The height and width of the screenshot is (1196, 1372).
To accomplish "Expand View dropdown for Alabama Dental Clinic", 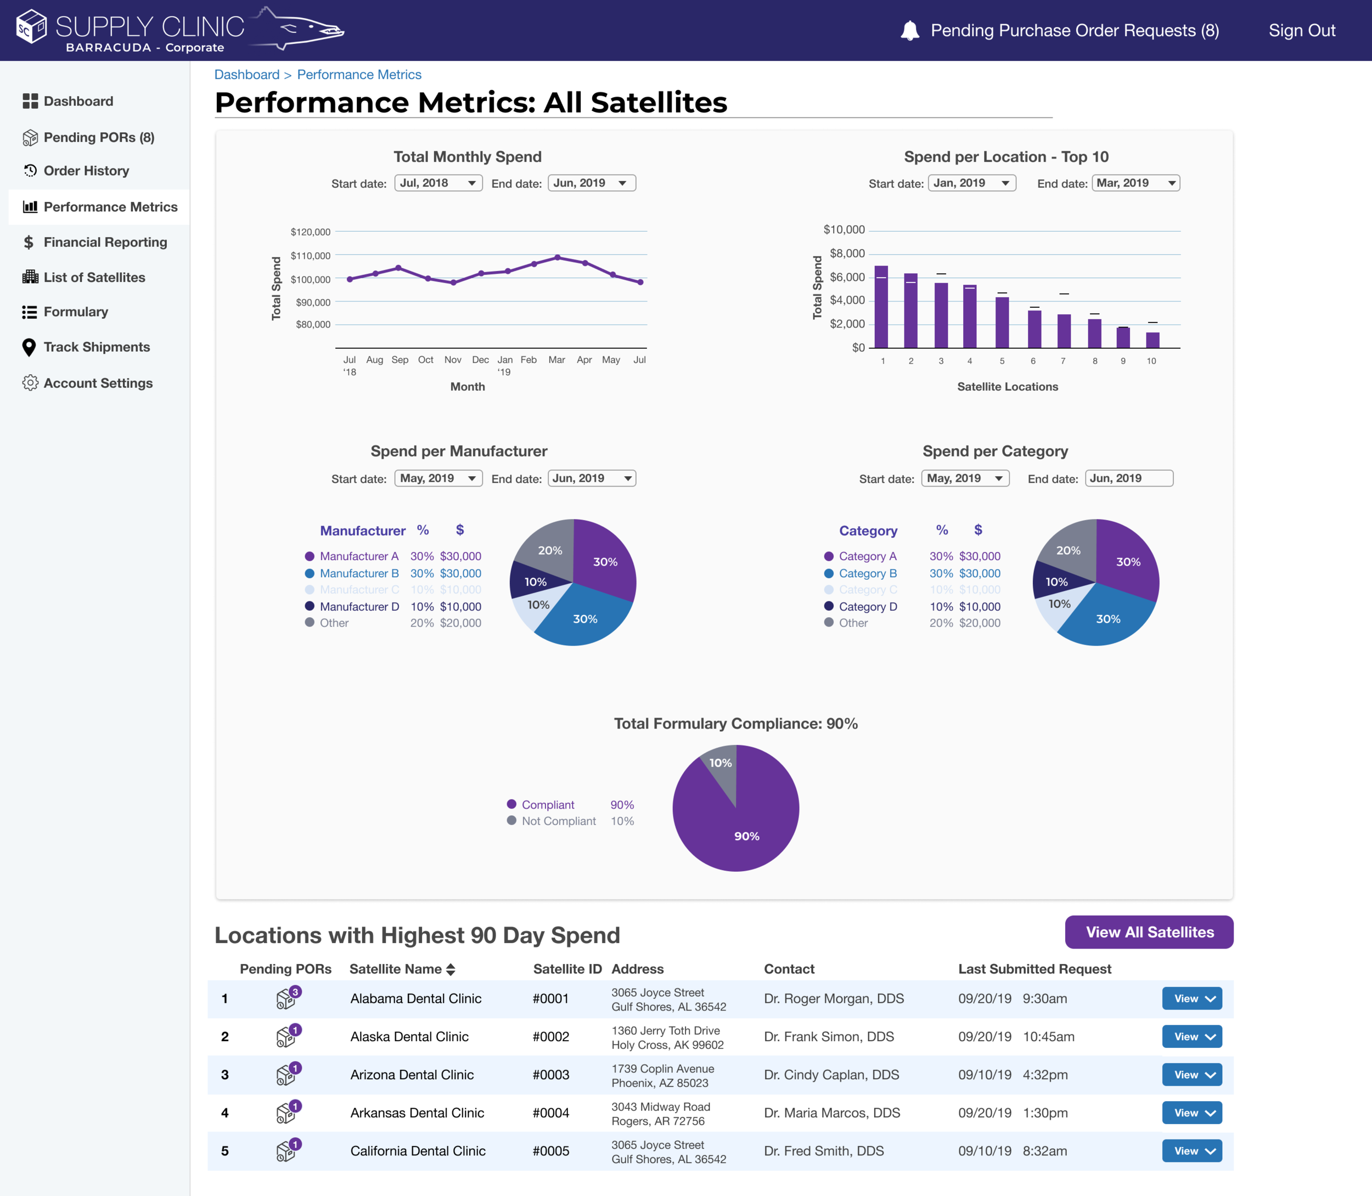I will tap(1192, 998).
